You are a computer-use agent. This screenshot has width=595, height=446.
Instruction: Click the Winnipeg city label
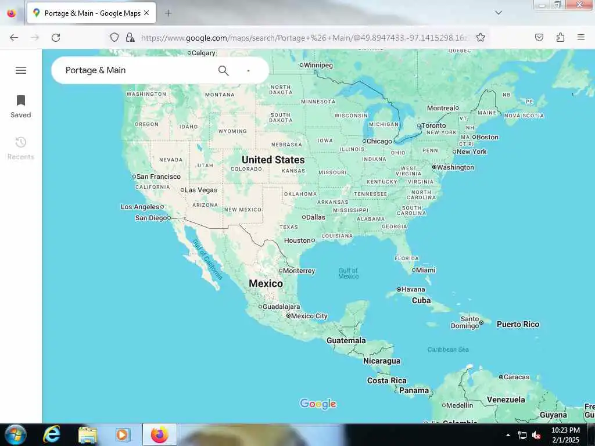(x=318, y=65)
